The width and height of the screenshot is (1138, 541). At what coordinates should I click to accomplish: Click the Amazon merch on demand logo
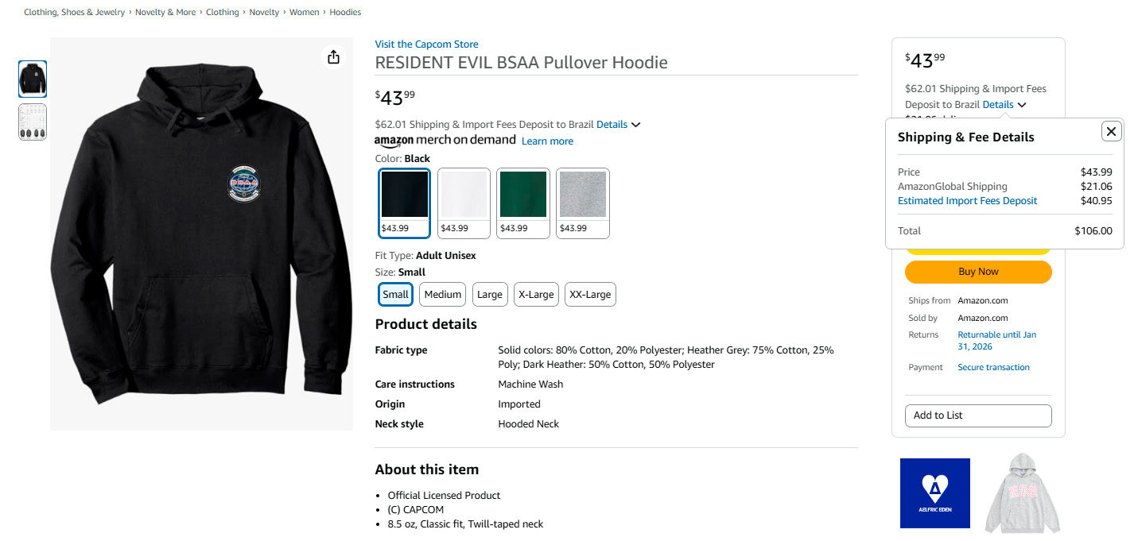(x=445, y=141)
